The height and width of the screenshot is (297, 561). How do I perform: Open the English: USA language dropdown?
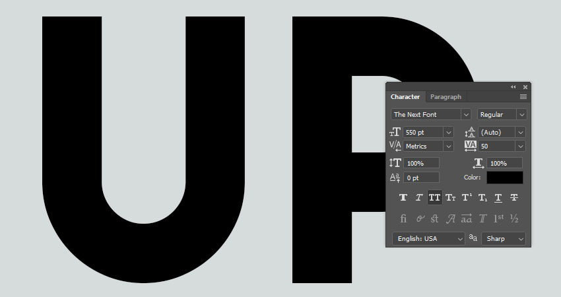click(428, 239)
